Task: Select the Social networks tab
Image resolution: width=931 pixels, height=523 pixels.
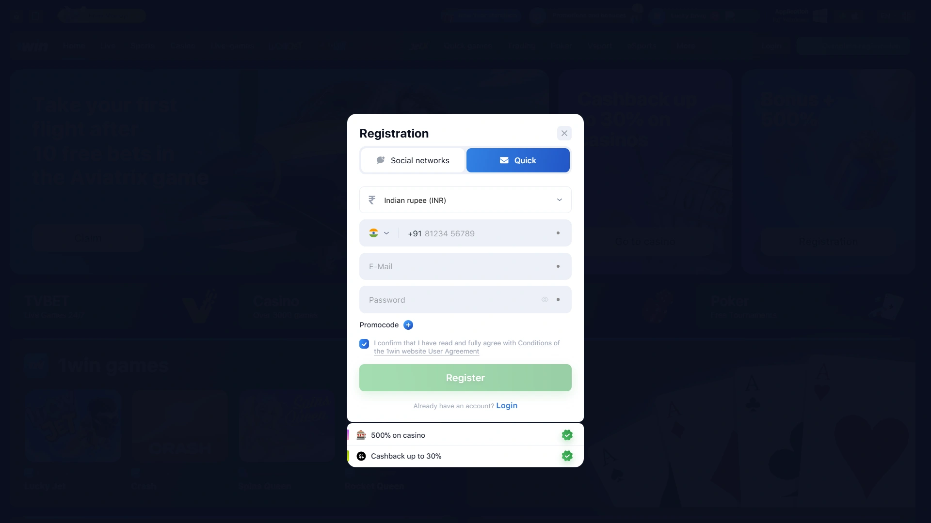Action: 413,160
